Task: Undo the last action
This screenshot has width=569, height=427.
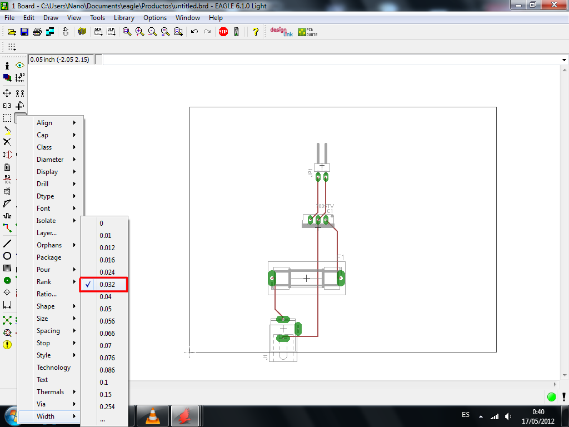Action: 194,32
